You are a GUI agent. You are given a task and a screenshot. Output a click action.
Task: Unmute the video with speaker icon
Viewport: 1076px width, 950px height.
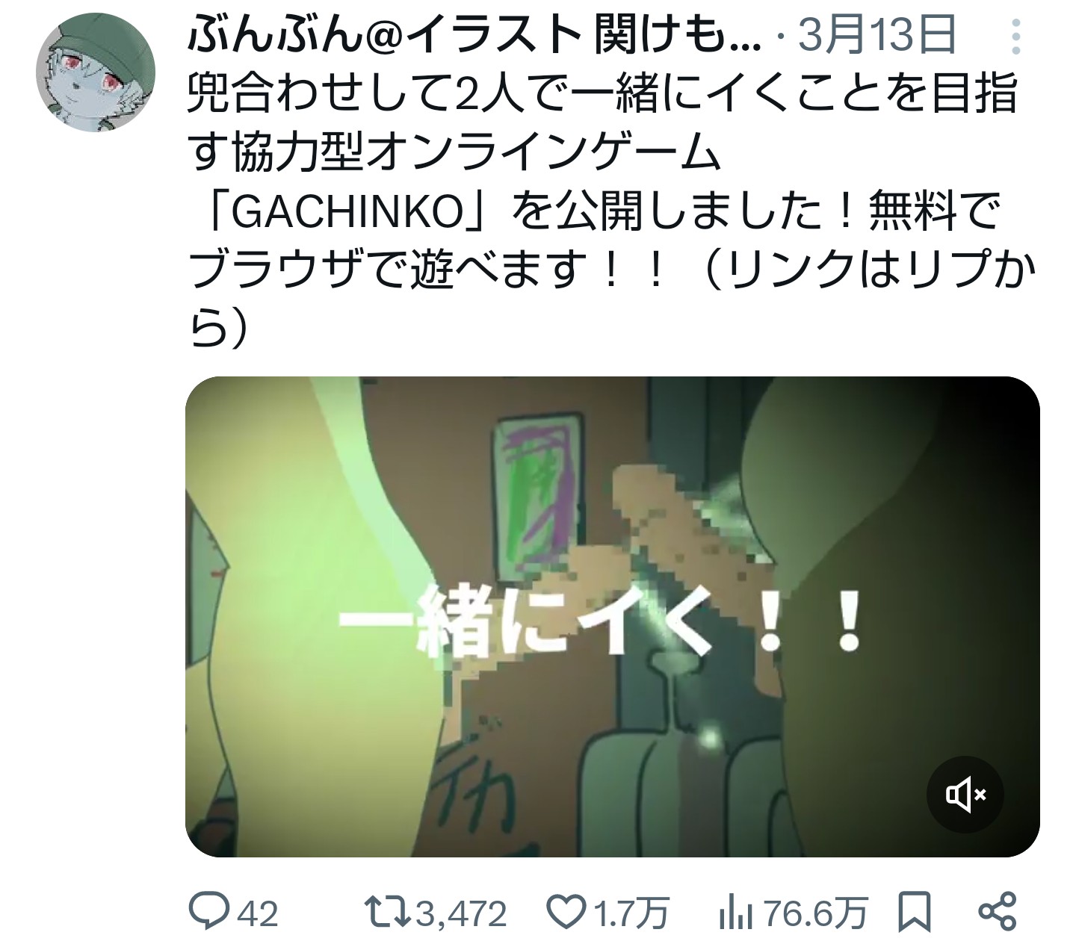pyautogui.click(x=965, y=795)
